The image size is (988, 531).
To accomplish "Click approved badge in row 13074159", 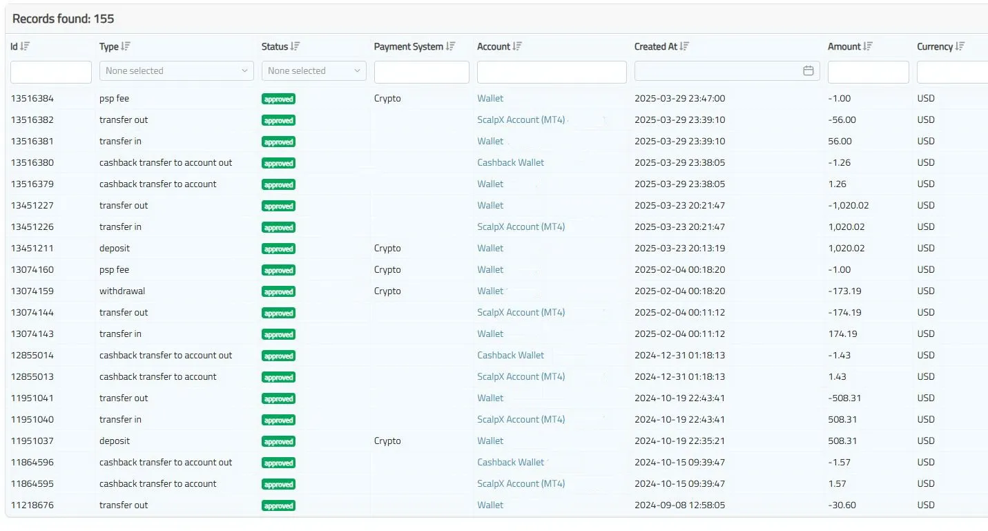I will [x=279, y=291].
